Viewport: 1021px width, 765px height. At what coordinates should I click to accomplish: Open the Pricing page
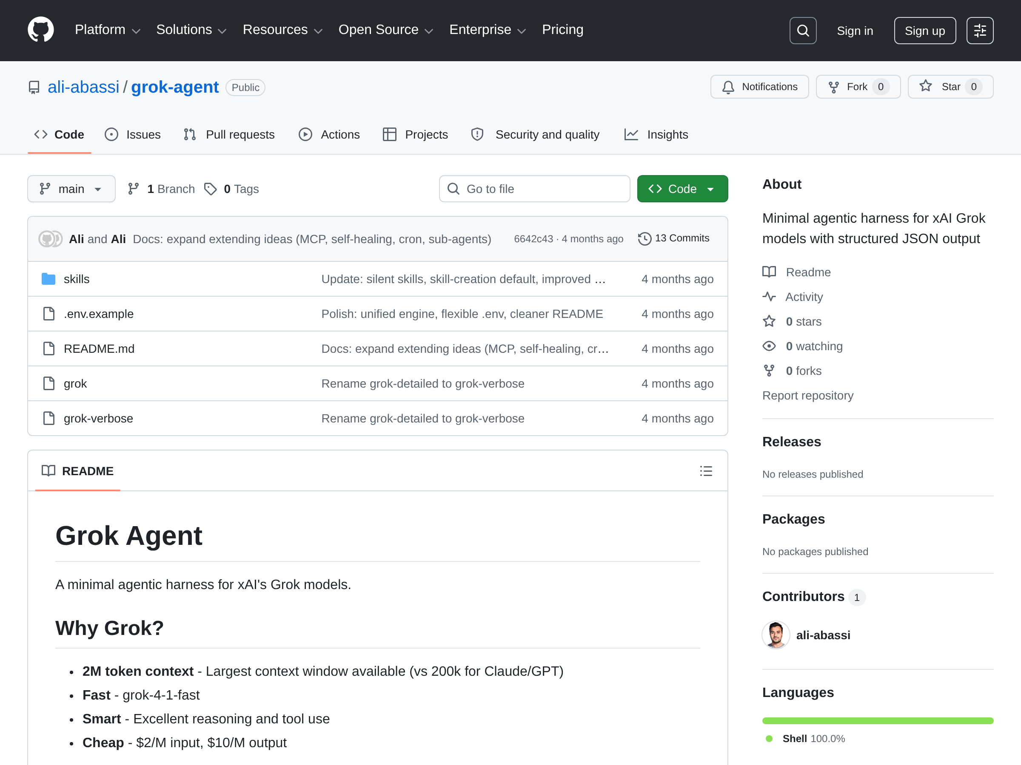[x=563, y=30]
